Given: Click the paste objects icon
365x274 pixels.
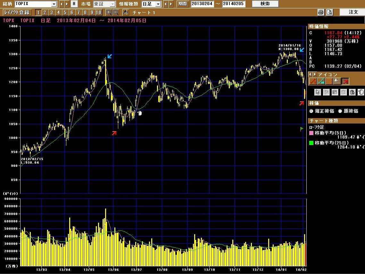Looking at the screenshot, I should tap(335, 92).
